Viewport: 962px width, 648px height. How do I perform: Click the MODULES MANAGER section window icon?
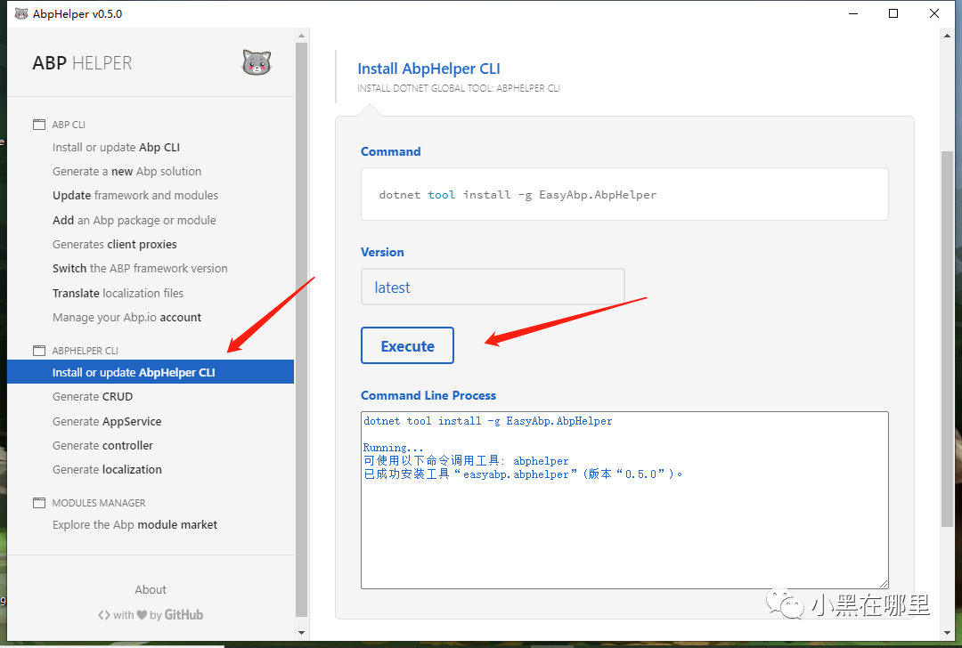click(38, 503)
